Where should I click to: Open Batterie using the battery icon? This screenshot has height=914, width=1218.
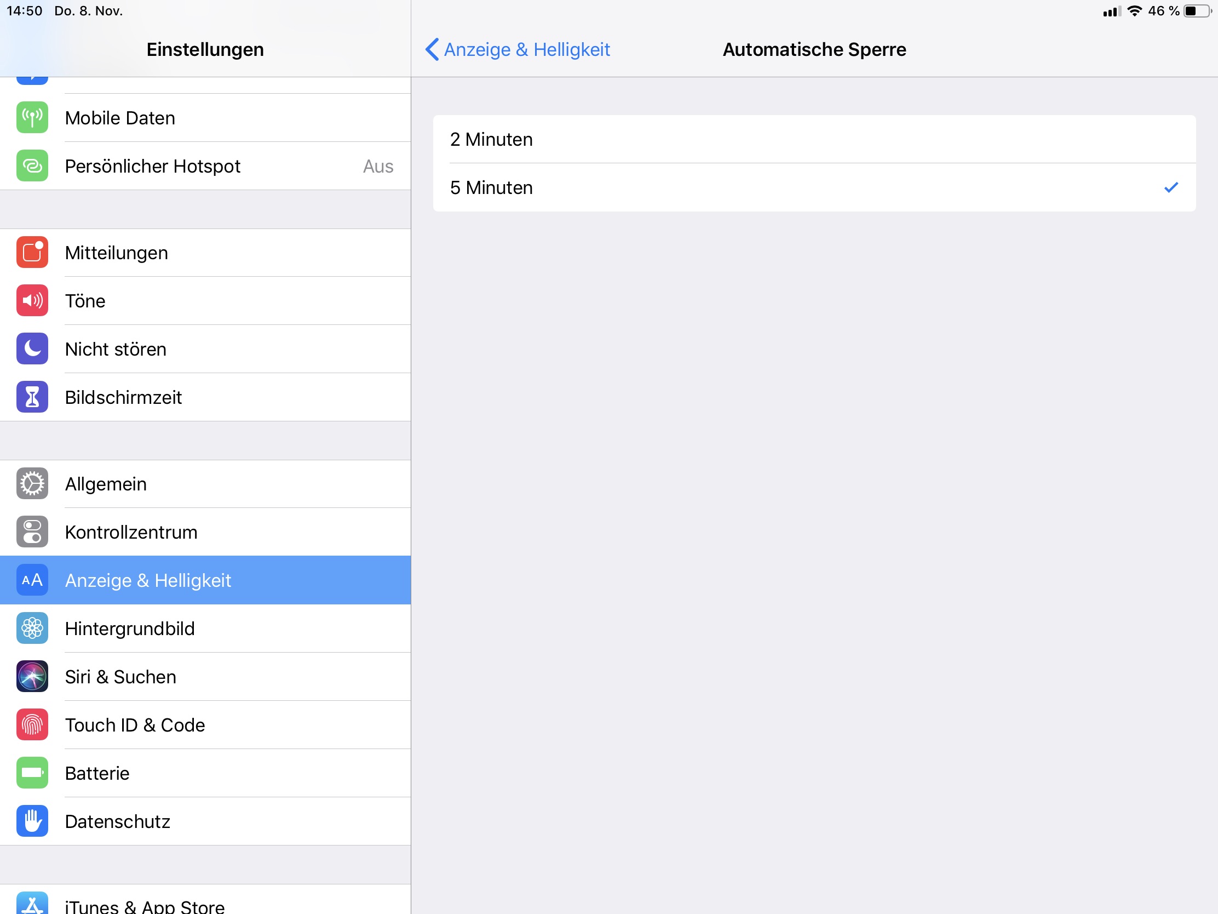pyautogui.click(x=32, y=773)
